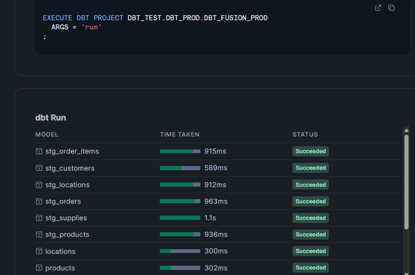Click the TIME TAKEN column header
The width and height of the screenshot is (415, 275).
point(180,134)
